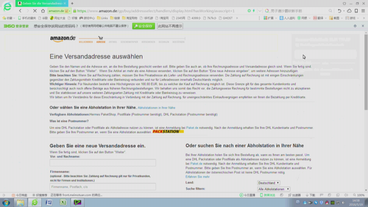Click the undo closed tab icon
The height and width of the screenshot is (207, 368).
tap(339, 11)
